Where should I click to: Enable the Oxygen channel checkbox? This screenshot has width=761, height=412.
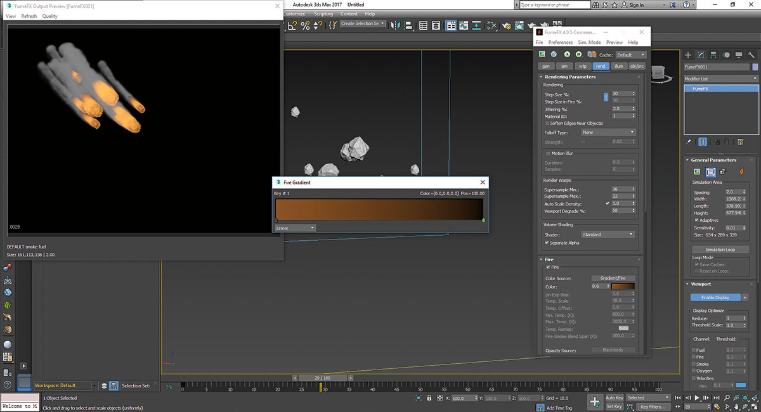tap(694, 371)
